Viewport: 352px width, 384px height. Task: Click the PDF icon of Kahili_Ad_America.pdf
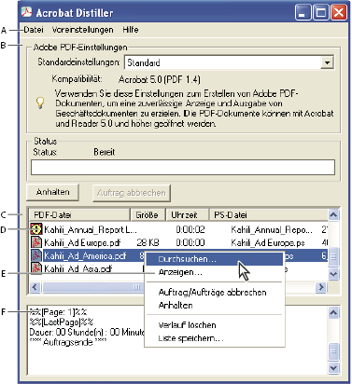36,255
